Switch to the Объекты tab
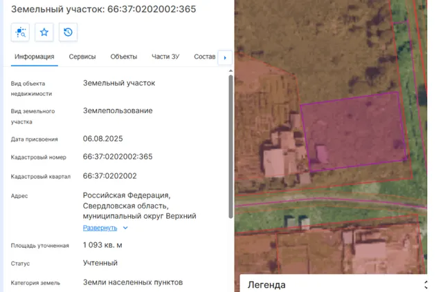The height and width of the screenshot is (292, 443). (x=124, y=57)
